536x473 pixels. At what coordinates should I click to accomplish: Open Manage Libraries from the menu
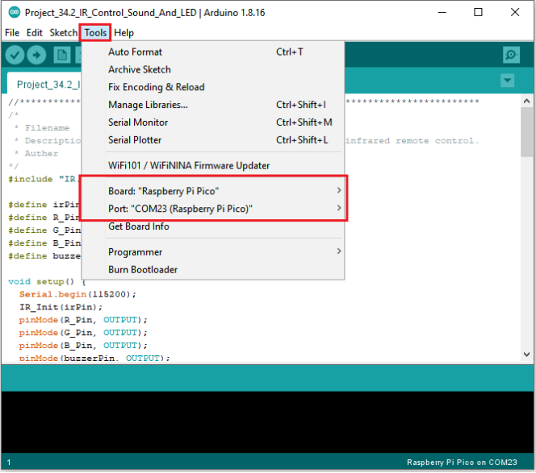coord(213,105)
